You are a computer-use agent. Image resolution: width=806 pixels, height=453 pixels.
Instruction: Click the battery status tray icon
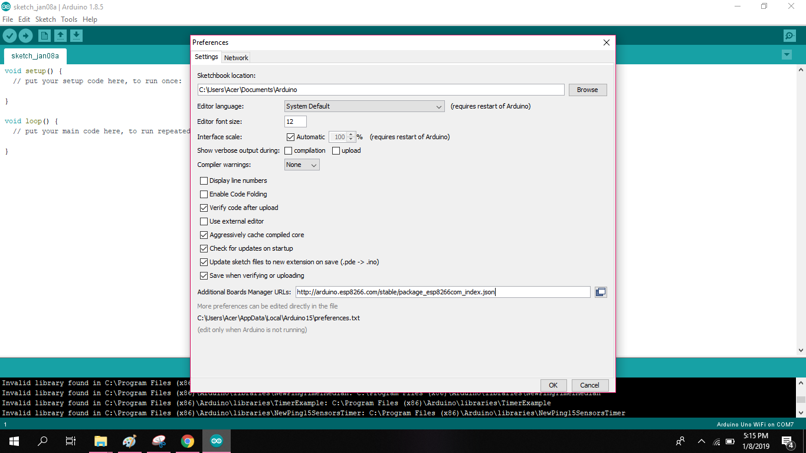730,441
